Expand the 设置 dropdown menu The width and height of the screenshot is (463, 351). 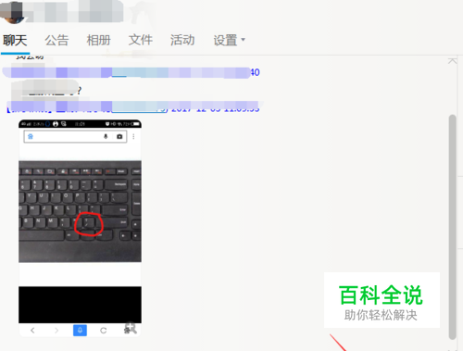tap(229, 40)
